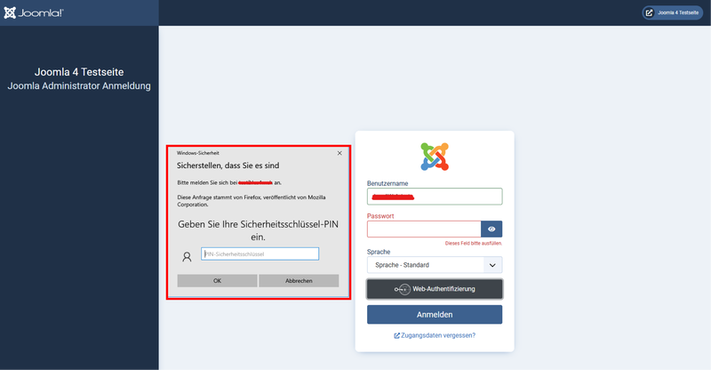The width and height of the screenshot is (711, 370).
Task: Click into the Benutzername field
Action: (x=435, y=197)
